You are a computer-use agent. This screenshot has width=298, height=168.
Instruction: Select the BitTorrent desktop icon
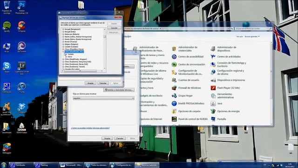coord(22,47)
